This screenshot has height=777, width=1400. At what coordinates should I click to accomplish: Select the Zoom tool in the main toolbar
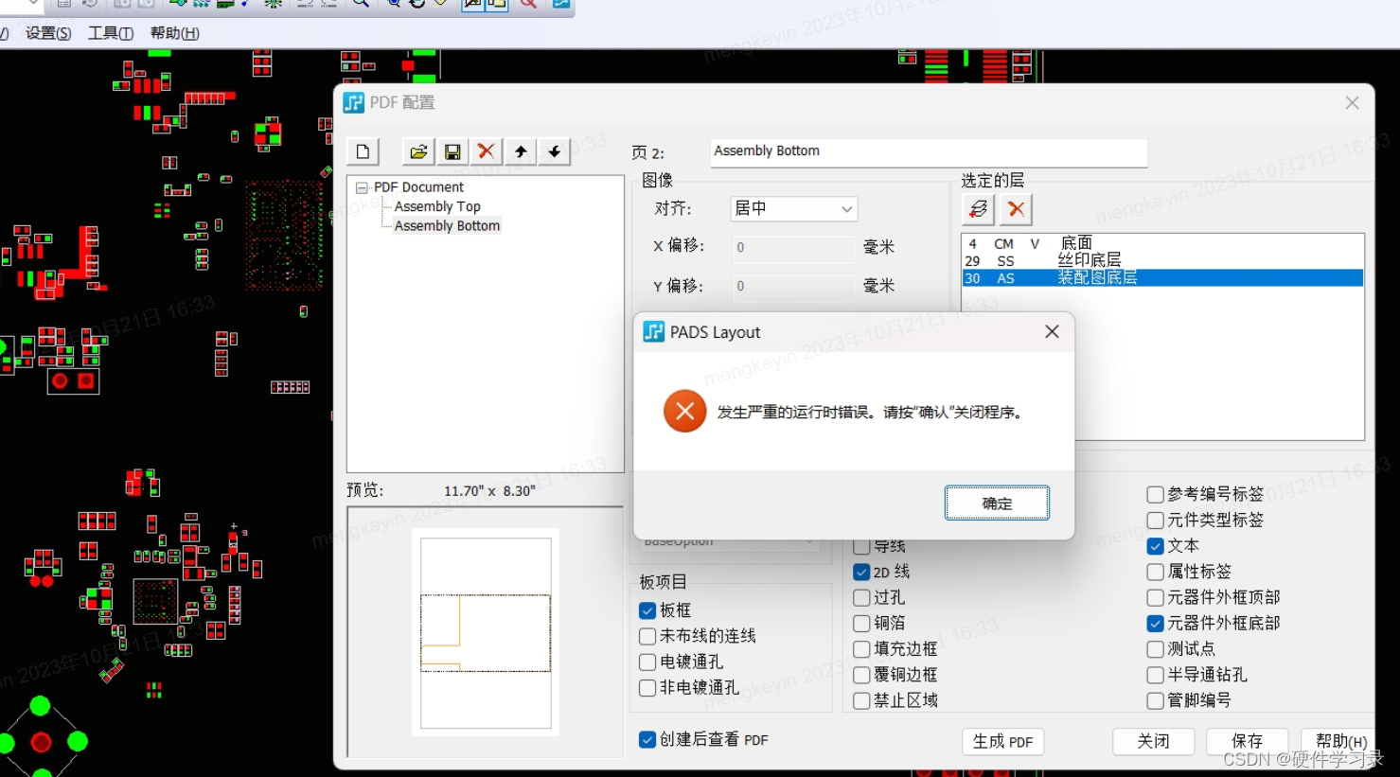click(361, 6)
